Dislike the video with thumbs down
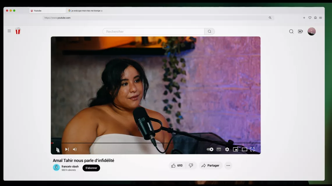This screenshot has width=332, height=186. 191,166
